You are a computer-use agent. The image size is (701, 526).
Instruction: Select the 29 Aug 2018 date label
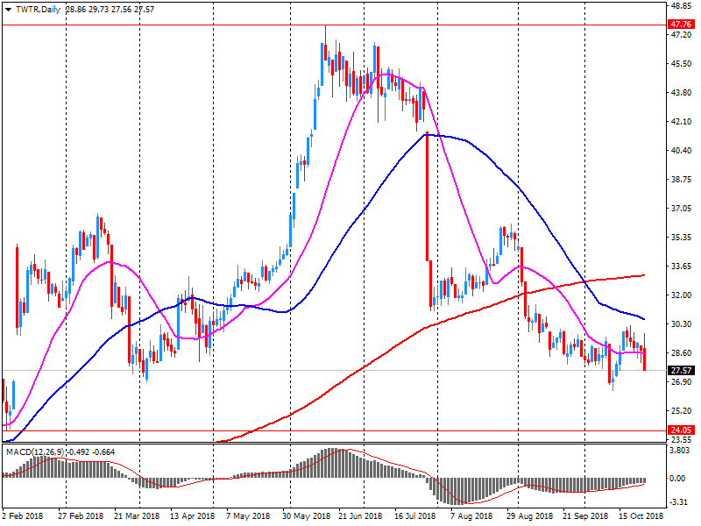pos(529,516)
